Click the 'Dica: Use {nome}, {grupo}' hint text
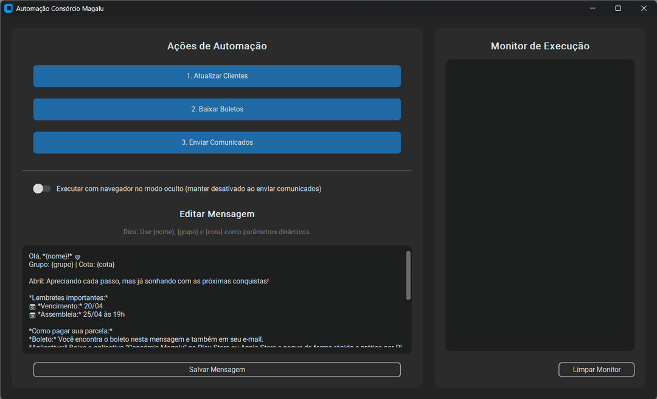Image resolution: width=657 pixels, height=399 pixels. click(x=217, y=232)
